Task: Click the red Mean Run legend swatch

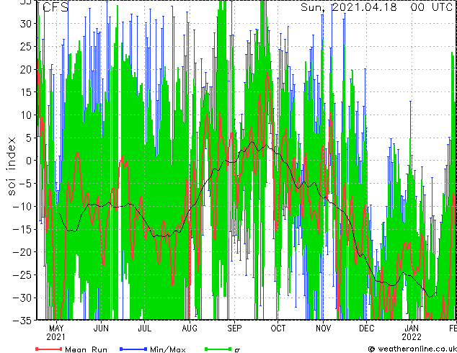Action: click(48, 349)
